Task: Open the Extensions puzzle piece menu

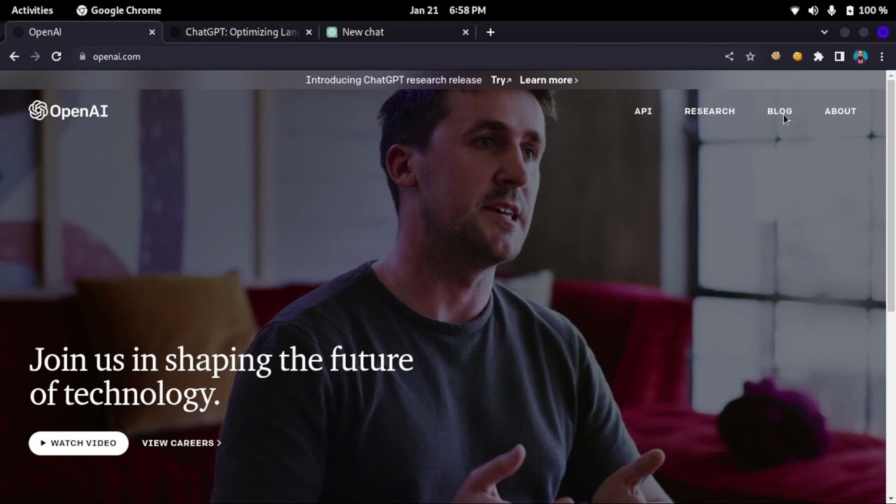Action: pyautogui.click(x=818, y=57)
